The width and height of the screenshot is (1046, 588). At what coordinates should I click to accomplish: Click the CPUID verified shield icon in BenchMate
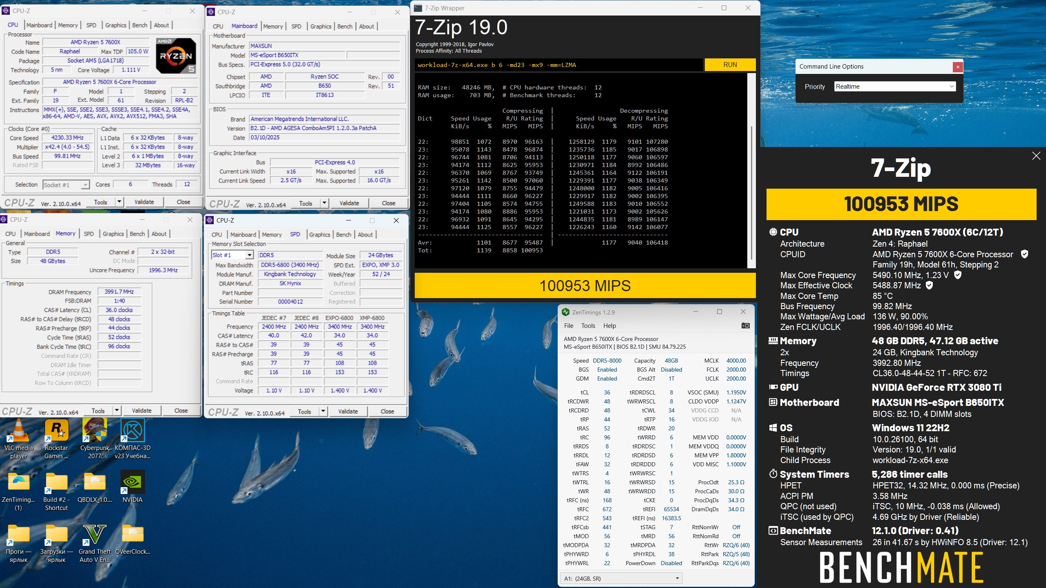click(1024, 254)
